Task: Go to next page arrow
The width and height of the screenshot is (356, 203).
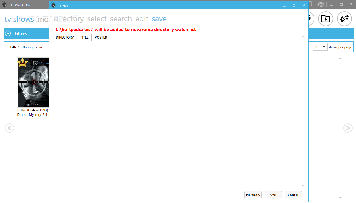Action: coord(348,128)
